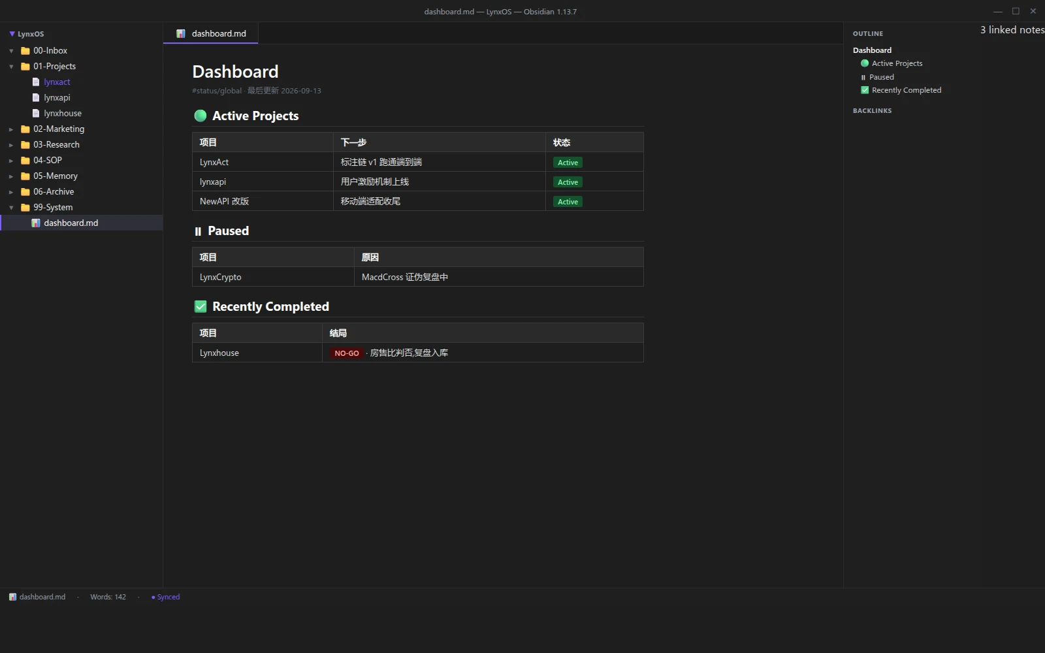Expand the 04-SOP folder arrow
This screenshot has width=1045, height=653.
pos(11,161)
